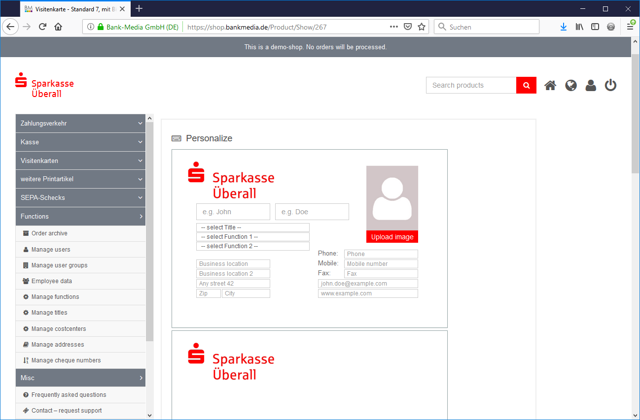Open Employee data
This screenshot has width=640, height=420.
pos(81,281)
